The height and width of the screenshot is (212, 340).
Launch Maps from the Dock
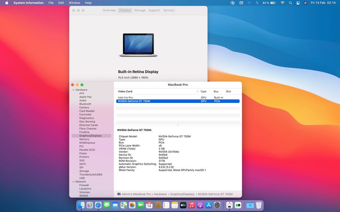click(124, 205)
